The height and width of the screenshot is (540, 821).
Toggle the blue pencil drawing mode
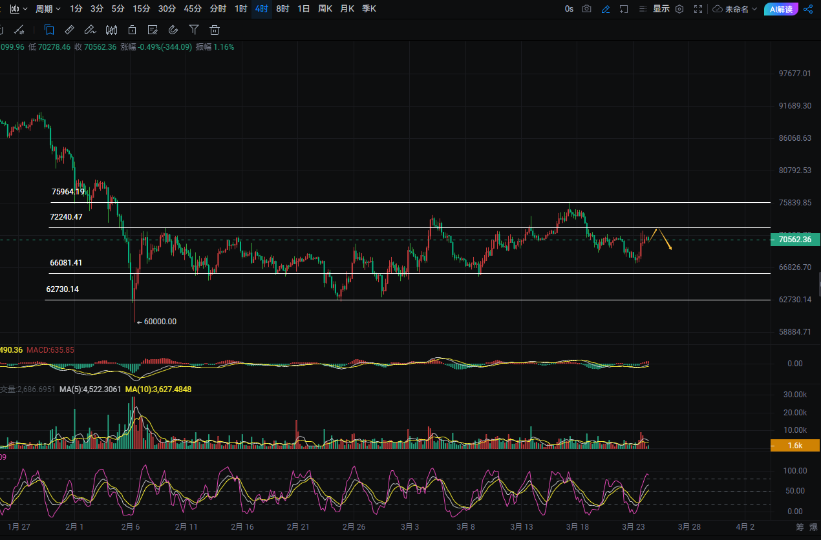(605, 9)
